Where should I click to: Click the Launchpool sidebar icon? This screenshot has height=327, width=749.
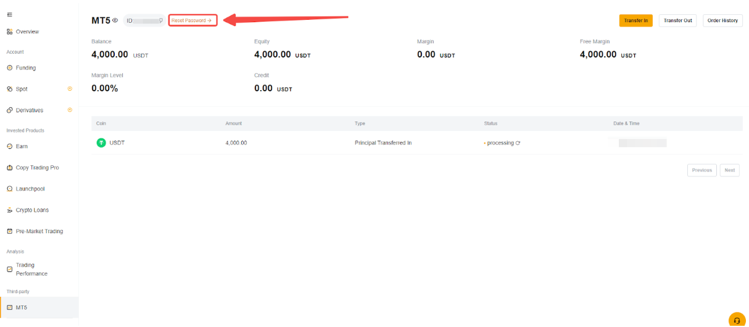click(9, 189)
